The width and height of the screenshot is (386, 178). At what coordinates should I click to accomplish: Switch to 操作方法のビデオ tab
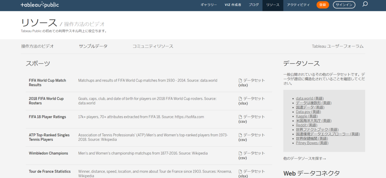point(37,46)
